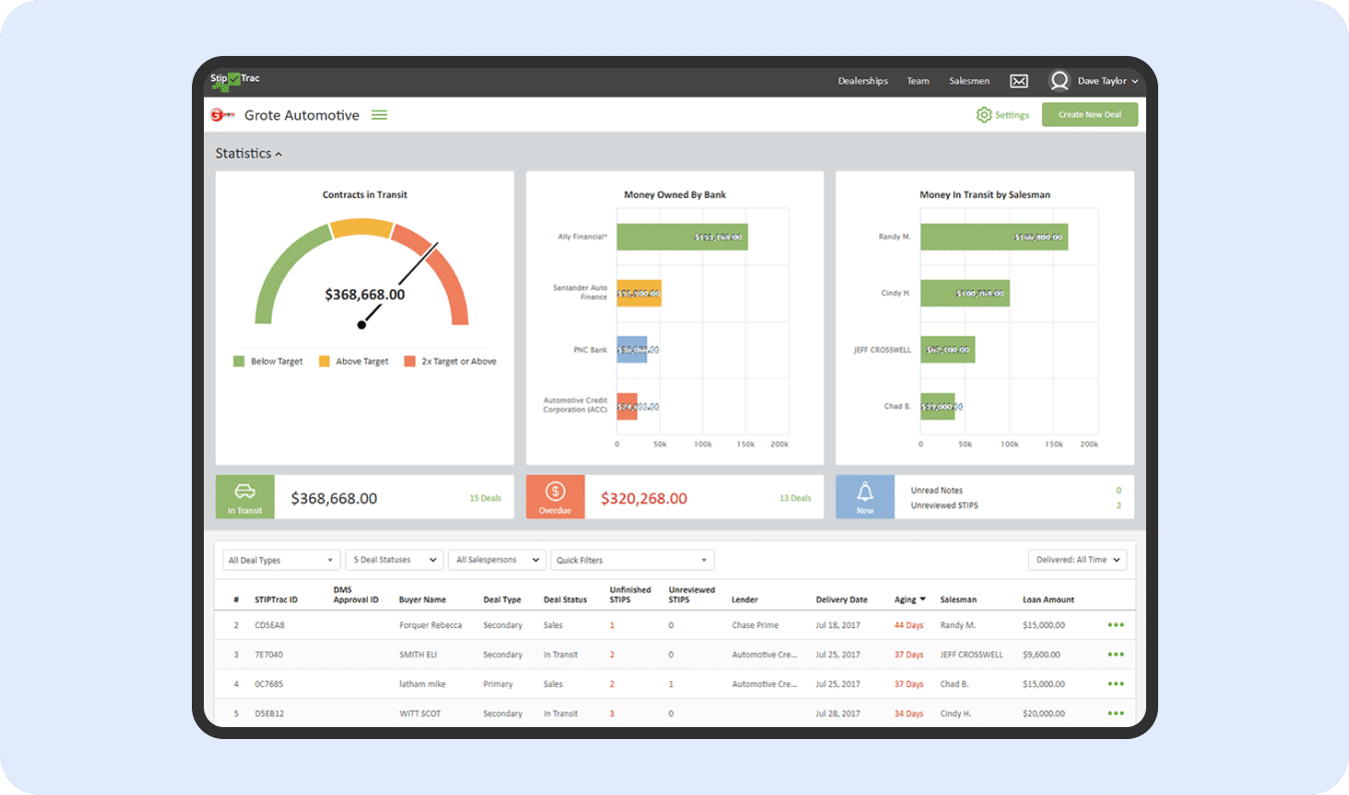Sort by STIPTrac ID column header

(x=277, y=599)
